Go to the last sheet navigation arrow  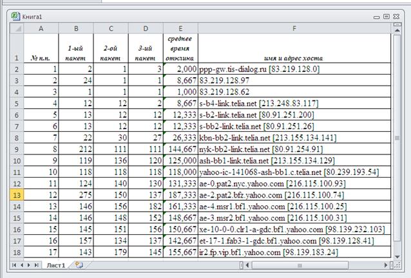click(x=37, y=265)
